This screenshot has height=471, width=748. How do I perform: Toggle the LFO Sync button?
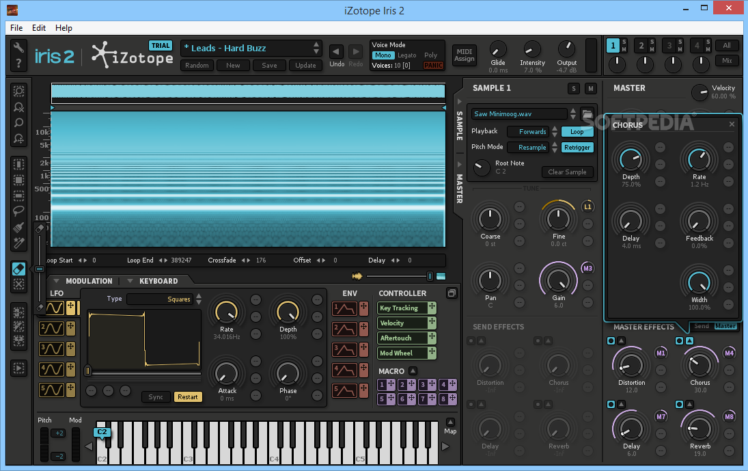[156, 396]
